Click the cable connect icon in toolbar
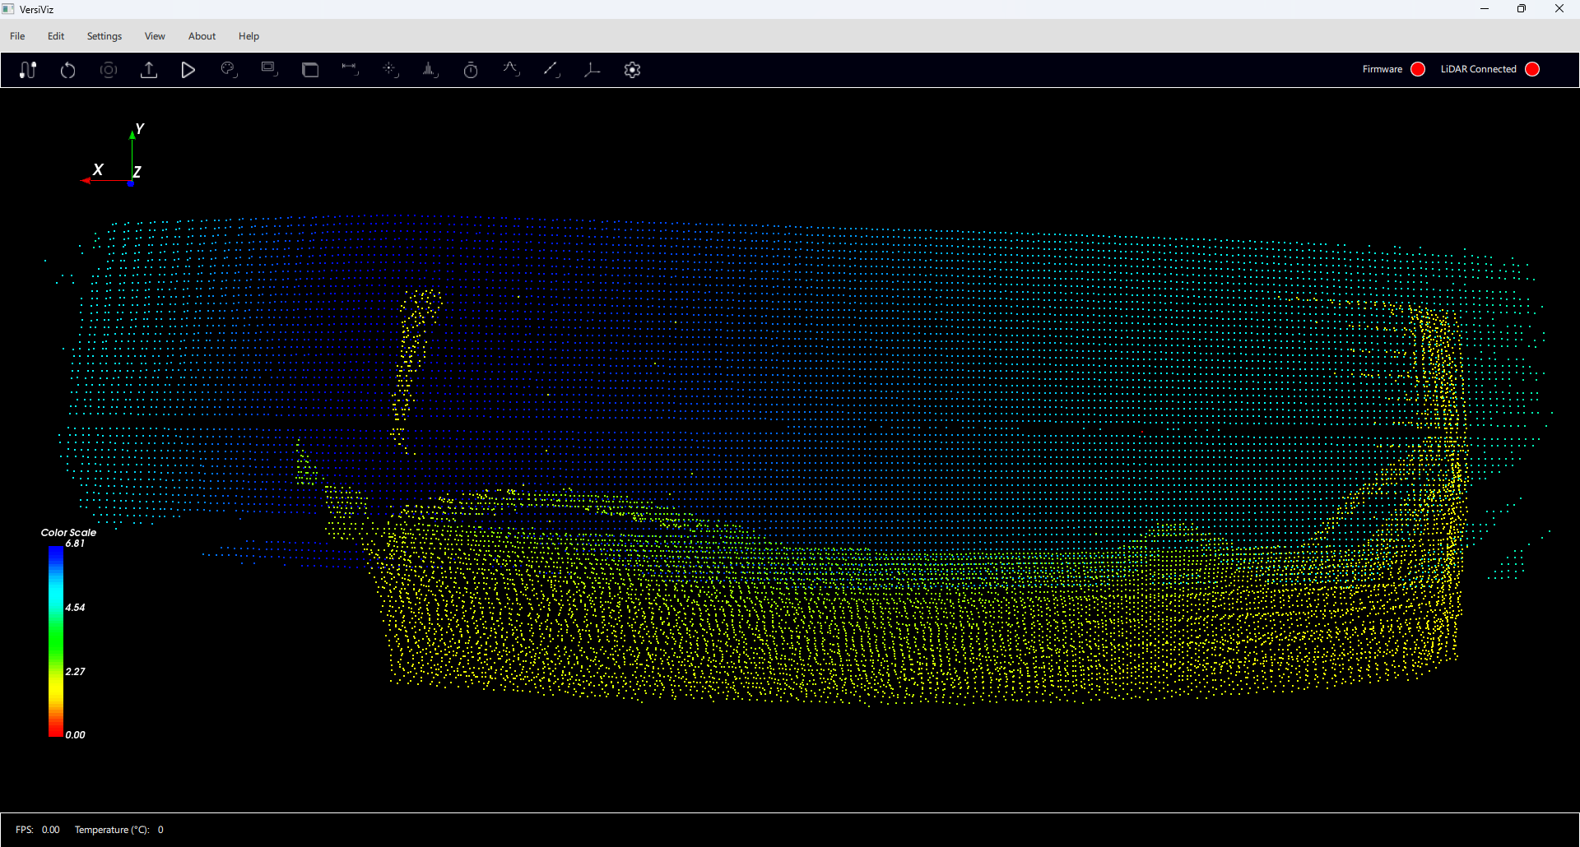The image size is (1580, 847). pyautogui.click(x=28, y=70)
